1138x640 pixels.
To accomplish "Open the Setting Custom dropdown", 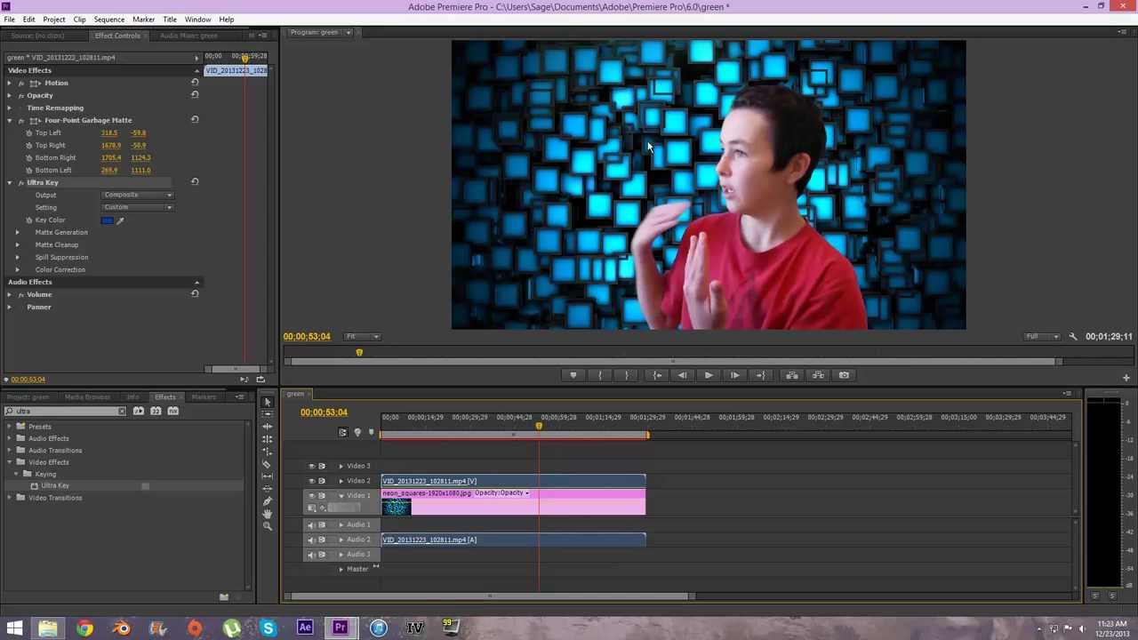I will [x=138, y=207].
